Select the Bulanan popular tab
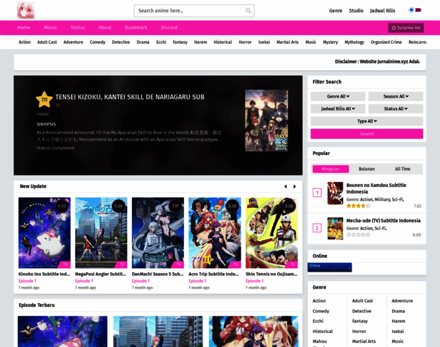Screen dimensions: 440x347 point(366,169)
